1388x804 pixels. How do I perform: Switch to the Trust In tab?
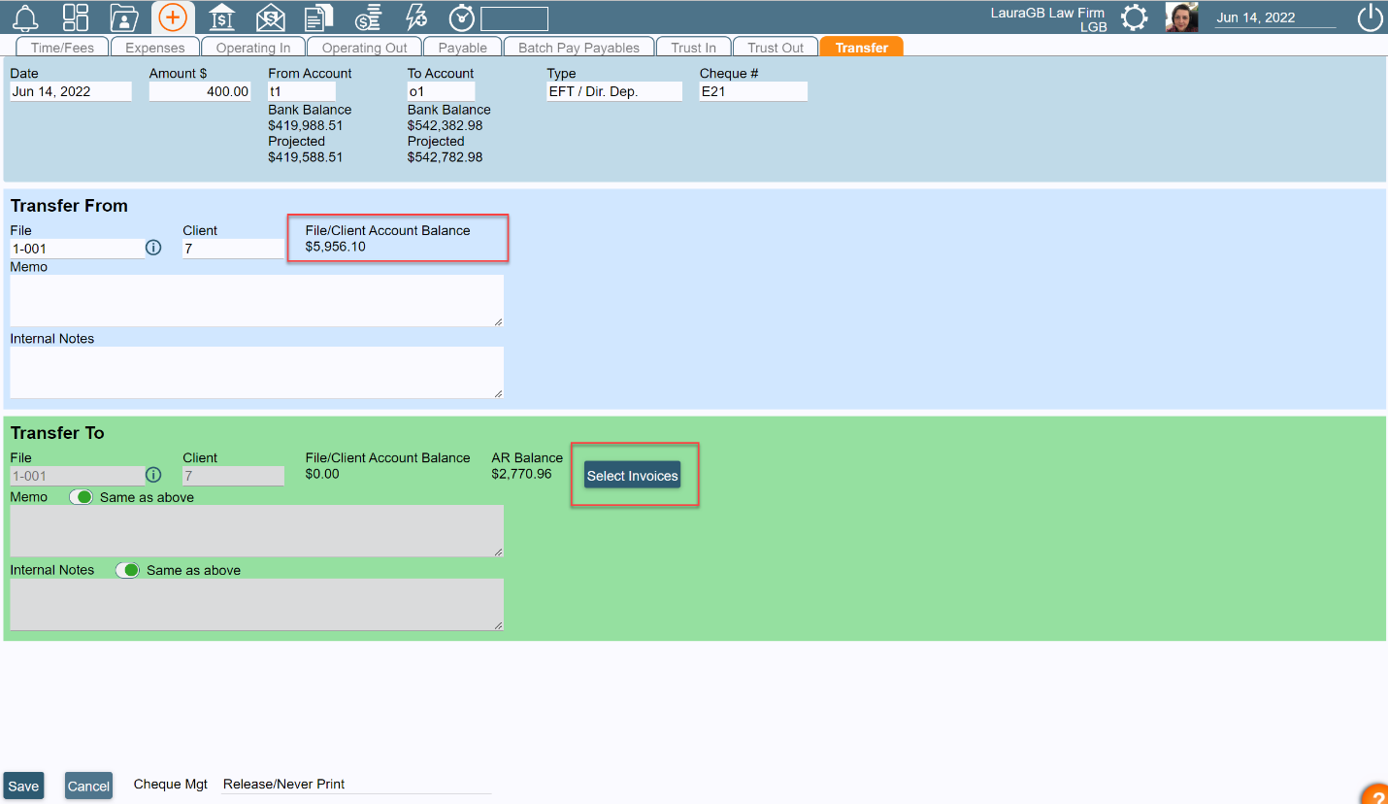coord(693,46)
